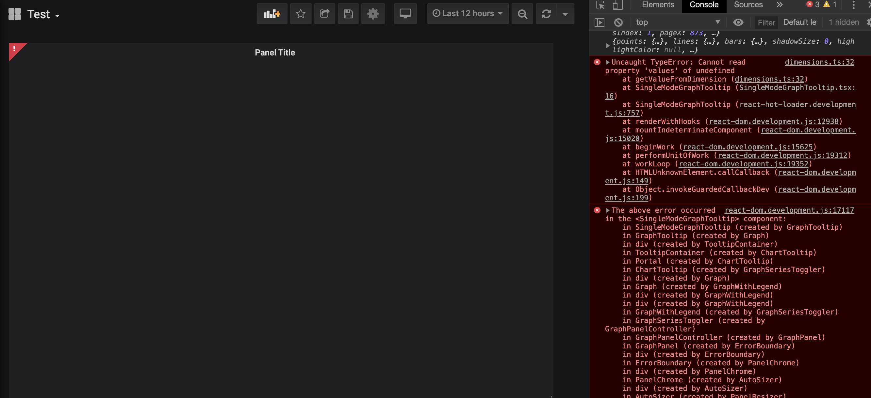Image resolution: width=871 pixels, height=398 pixels.
Task: Click the Add panel icon
Action: 272,14
